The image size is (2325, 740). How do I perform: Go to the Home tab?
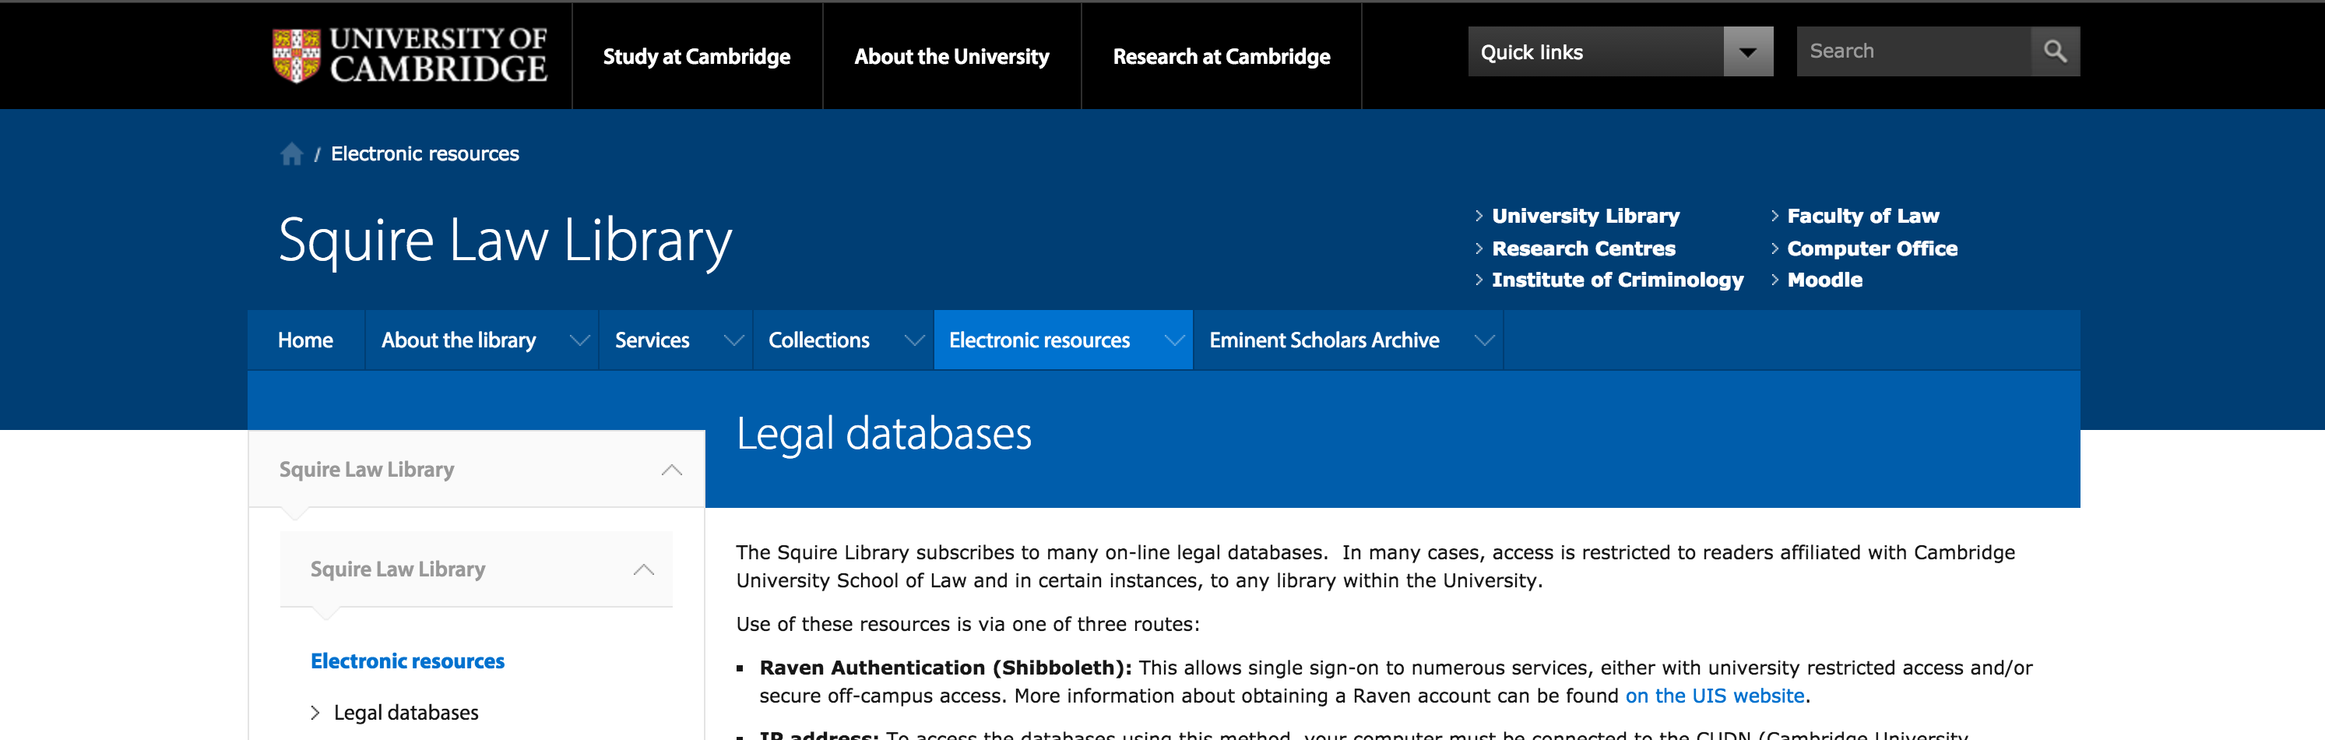[305, 340]
